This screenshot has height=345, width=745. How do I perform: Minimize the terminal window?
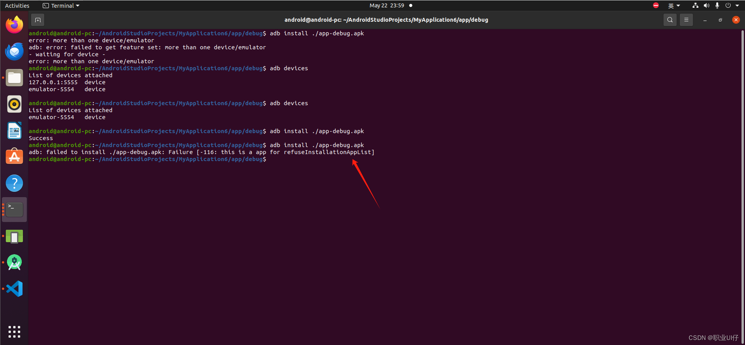(705, 20)
